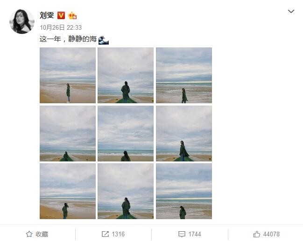The width and height of the screenshot is (303, 241).
Task: Open top-right photo of woman walking in surf
Action: click(x=184, y=75)
